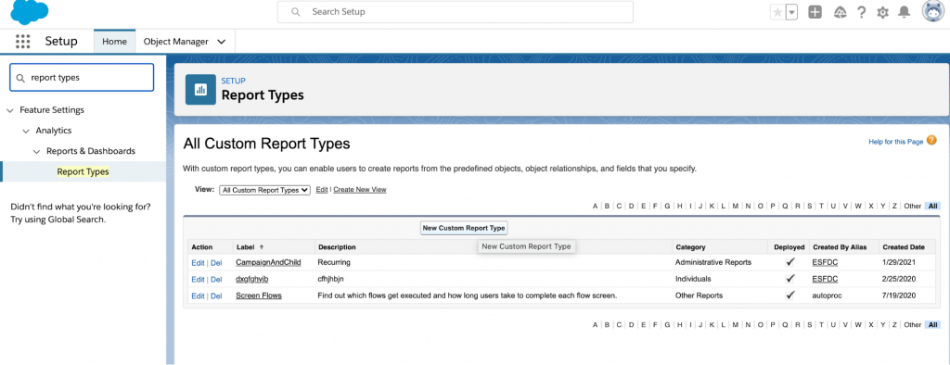Sort by the Deployed column header
This screenshot has width=950, height=365.
coord(790,247)
